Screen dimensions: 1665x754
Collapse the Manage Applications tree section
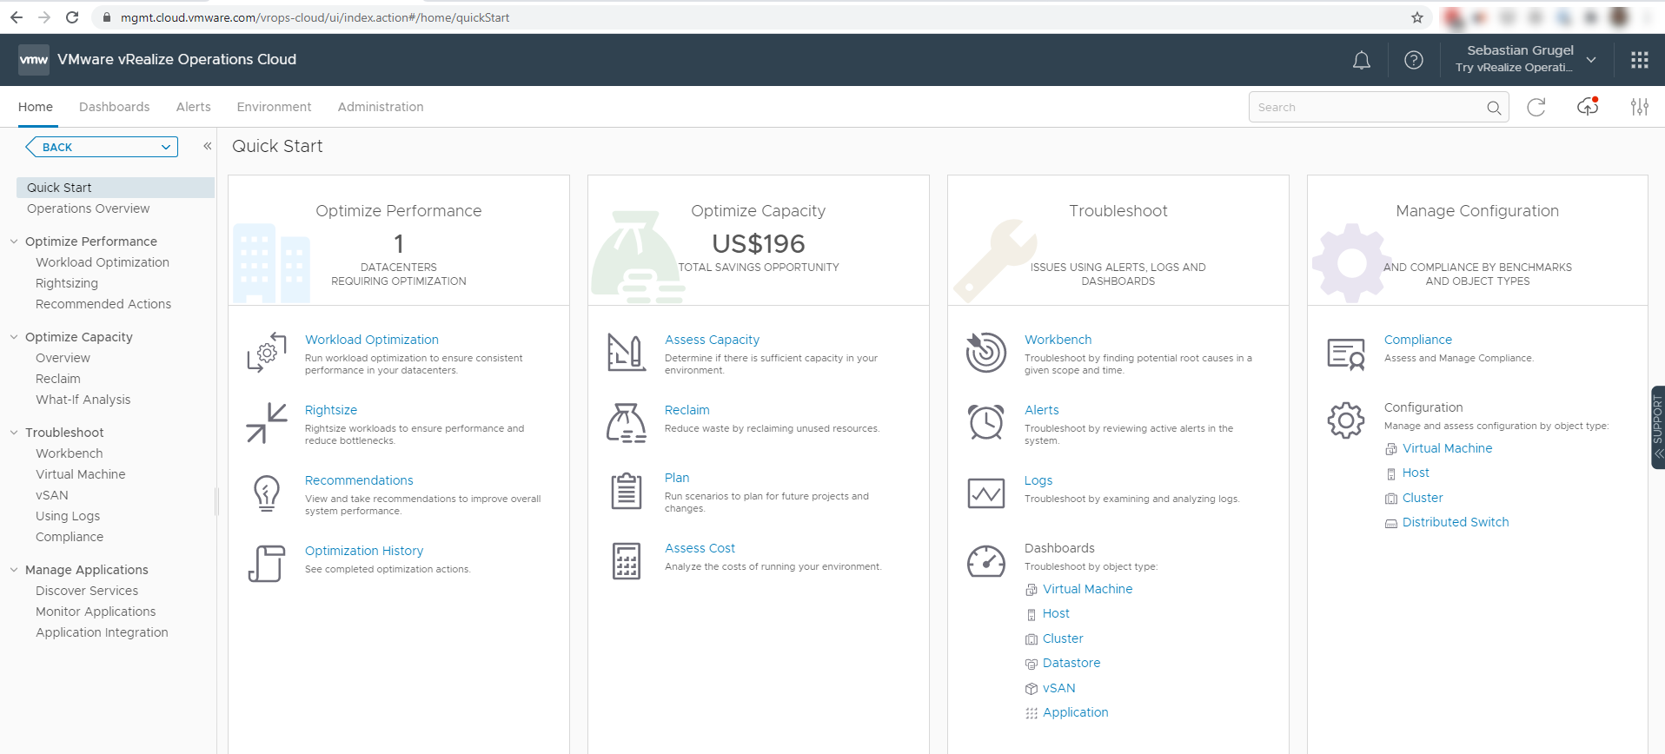tap(14, 570)
